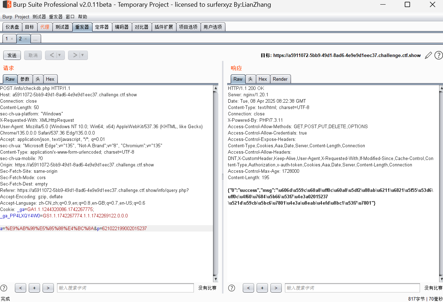Click the X-Powered-By: PHP/7.3.11 line

point(256,120)
